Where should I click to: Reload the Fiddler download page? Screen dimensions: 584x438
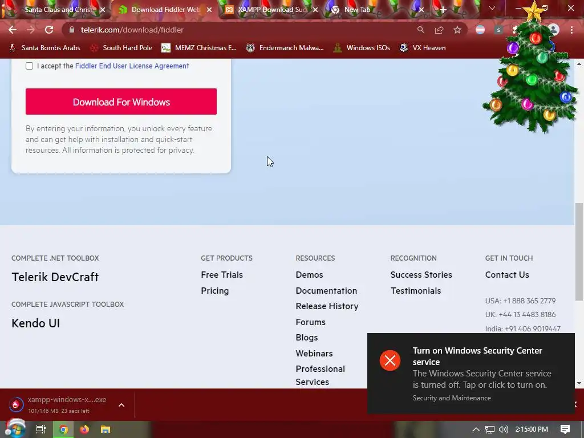49,30
